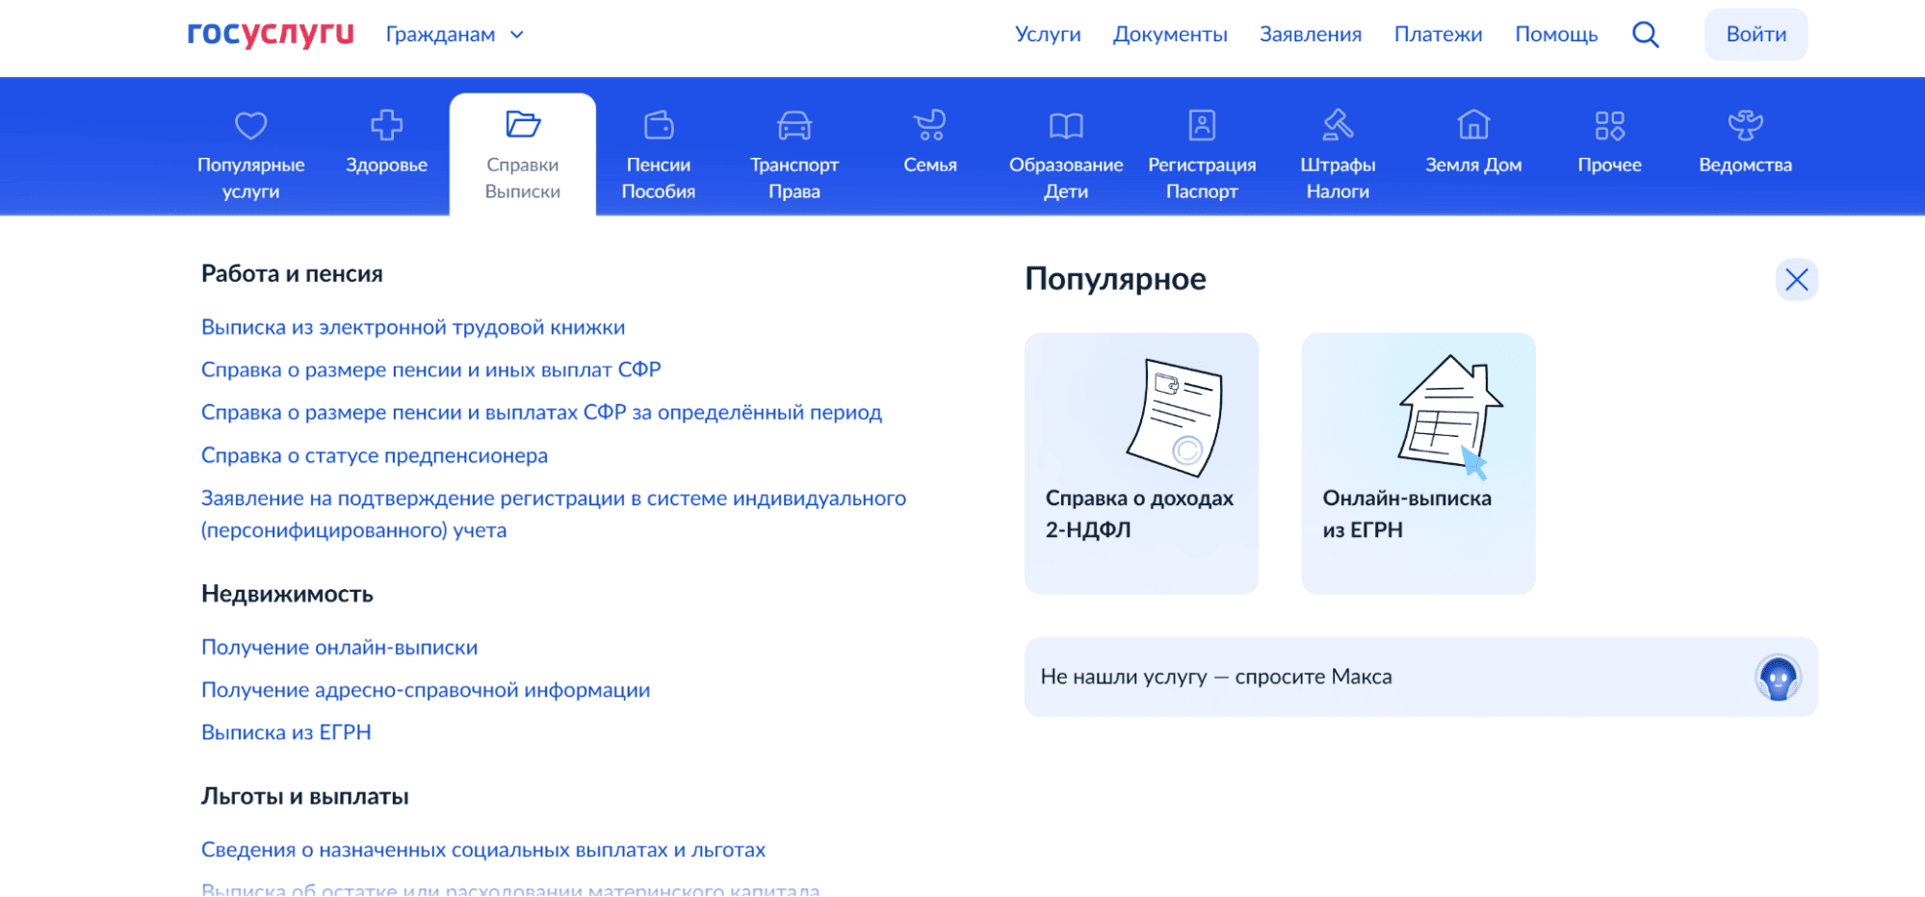Open the Помощь page
1925x897 pixels.
1556,35
